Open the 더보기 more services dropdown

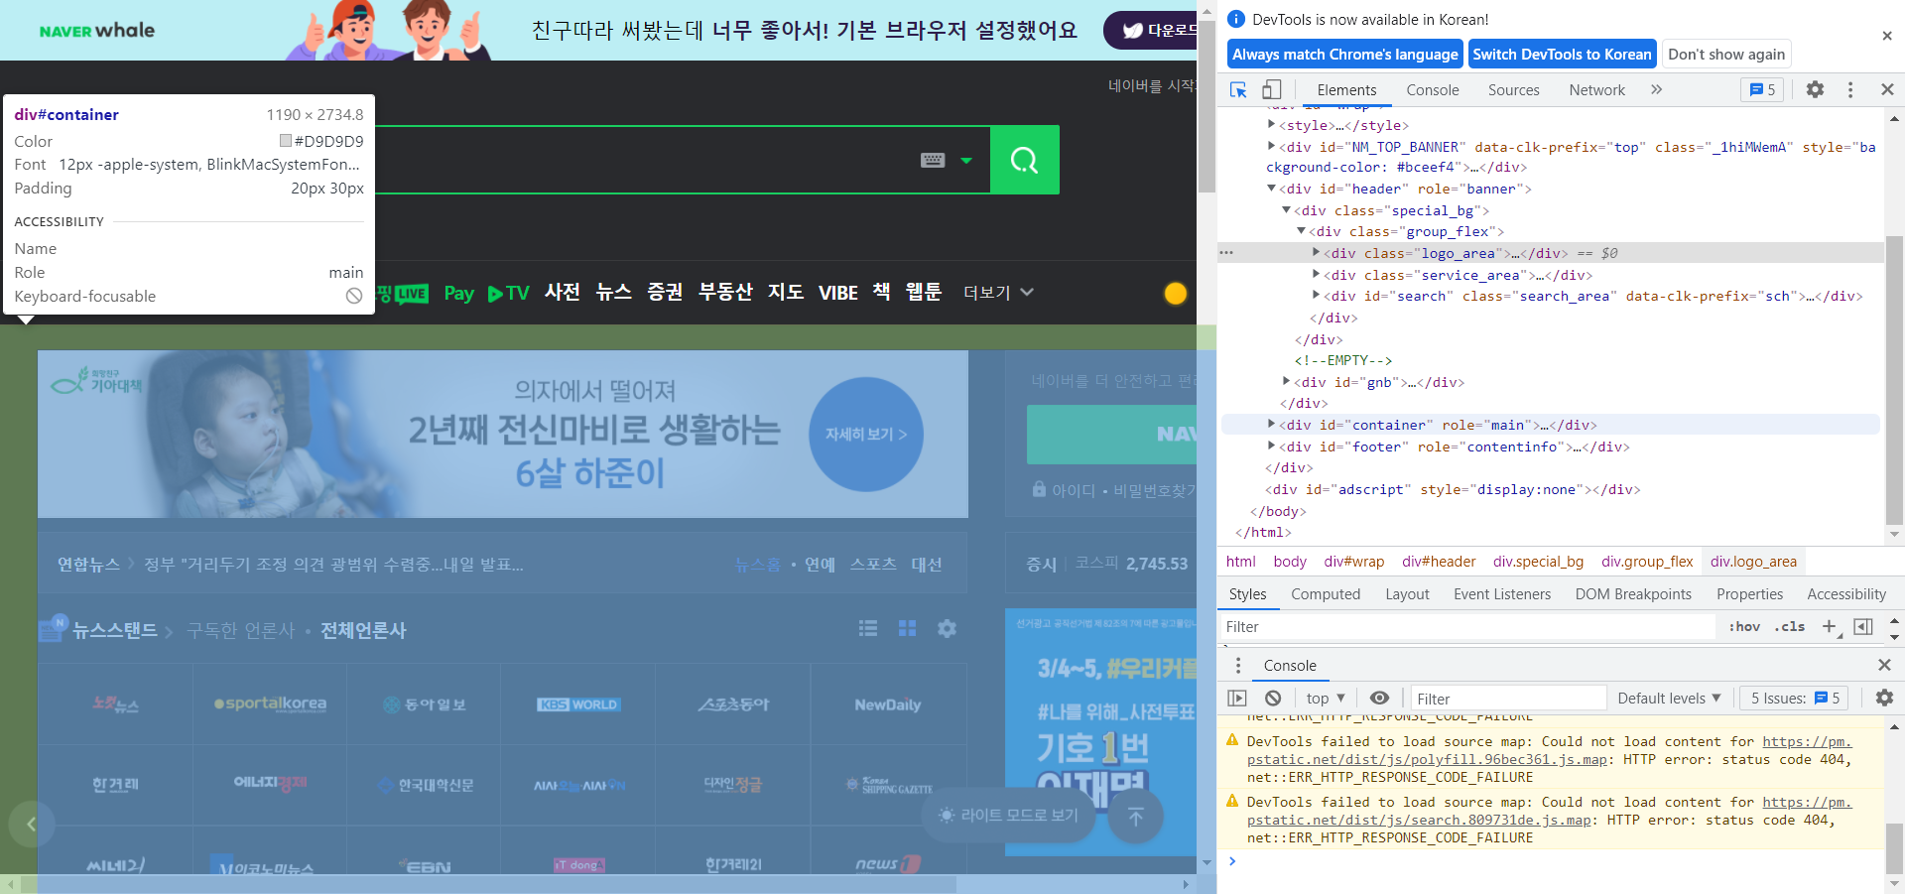(998, 293)
